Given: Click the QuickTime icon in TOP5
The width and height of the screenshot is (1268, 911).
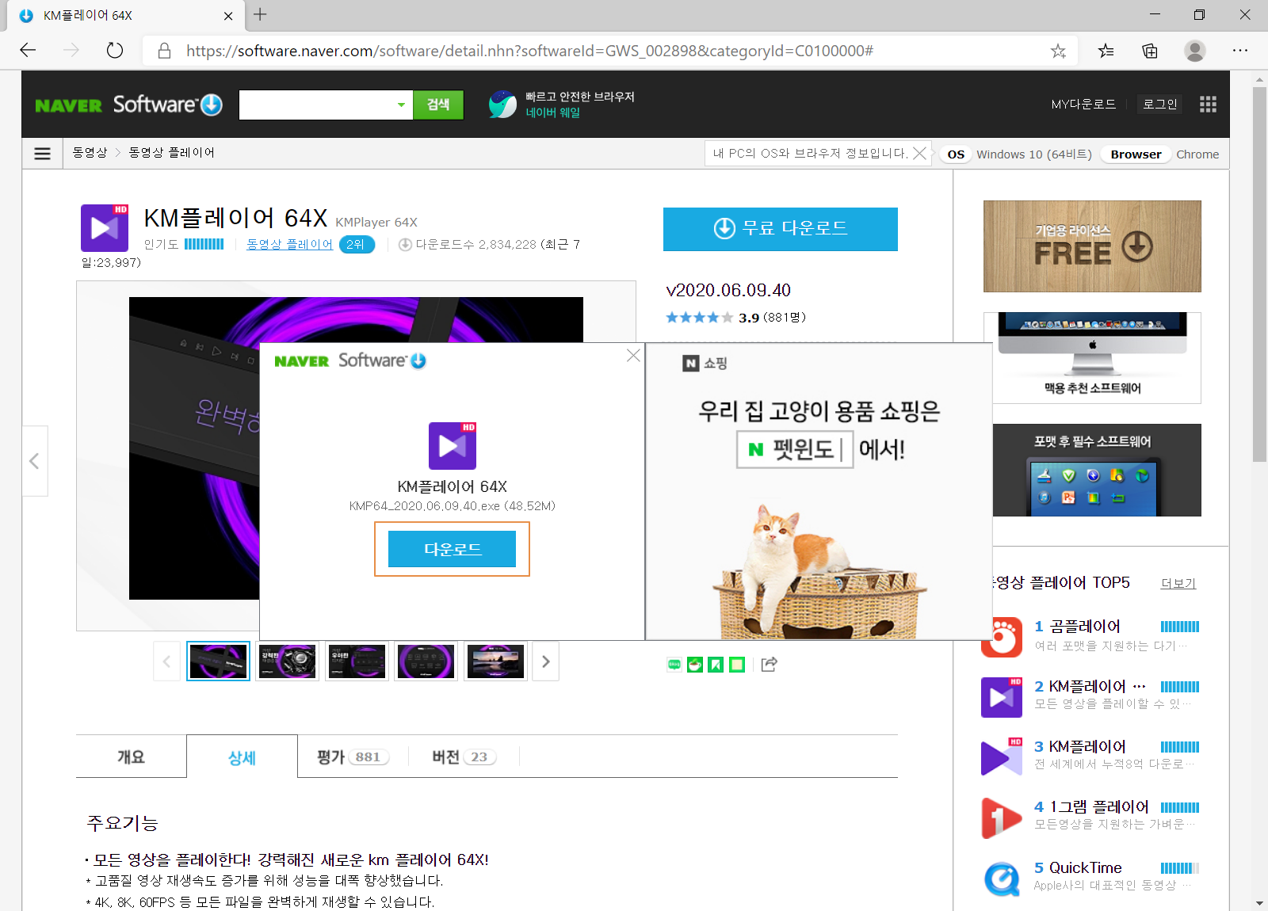Looking at the screenshot, I should [x=1002, y=879].
